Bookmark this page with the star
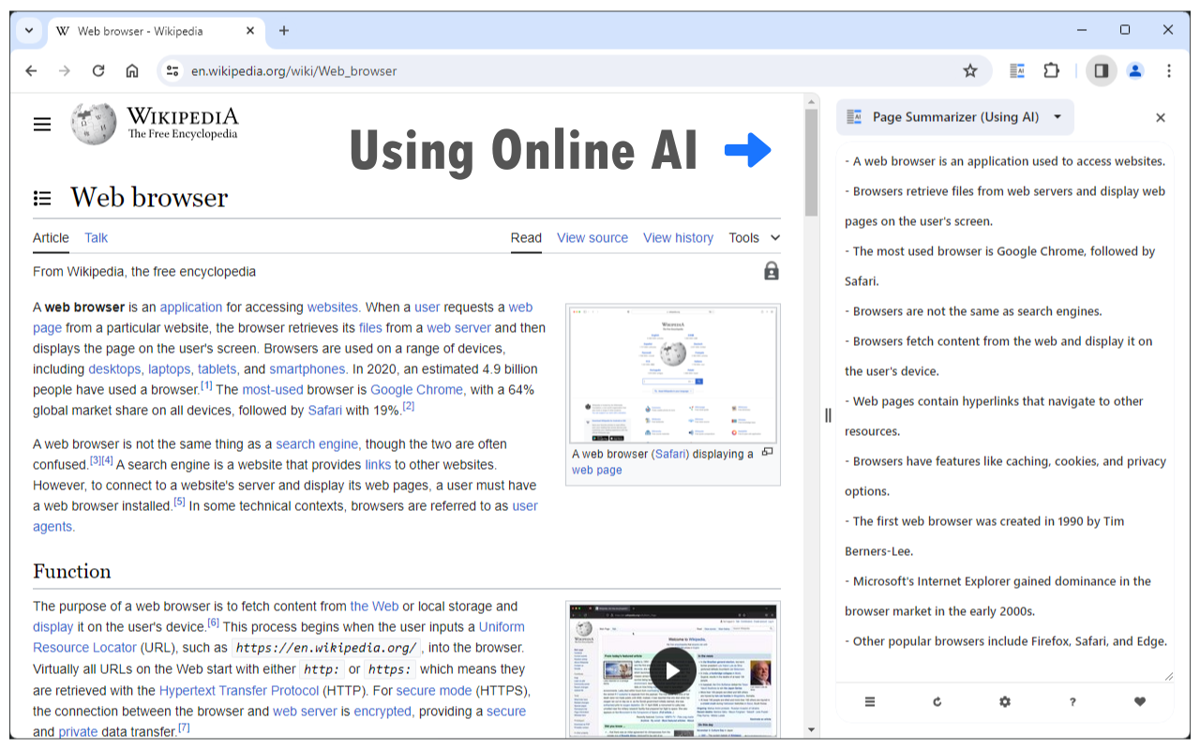 pyautogui.click(x=970, y=70)
